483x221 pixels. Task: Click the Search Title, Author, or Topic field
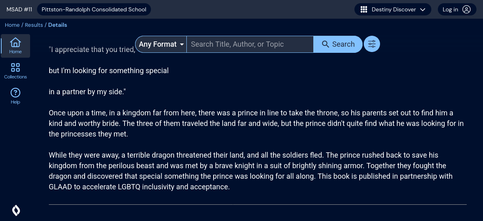tap(249, 44)
